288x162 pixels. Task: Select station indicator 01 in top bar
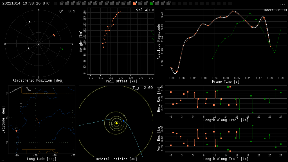[61, 3]
